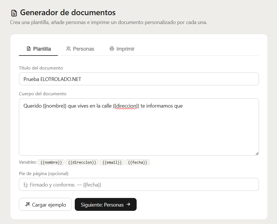Click the Cuerpo del documento label
This screenshot has width=277, height=224.
(43, 94)
